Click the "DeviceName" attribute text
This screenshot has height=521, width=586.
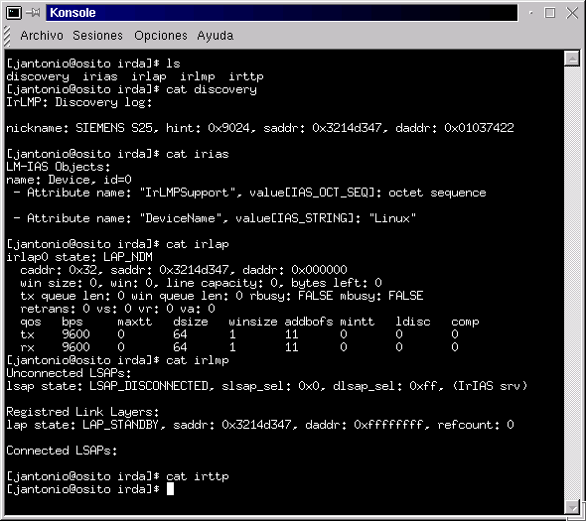(180, 218)
